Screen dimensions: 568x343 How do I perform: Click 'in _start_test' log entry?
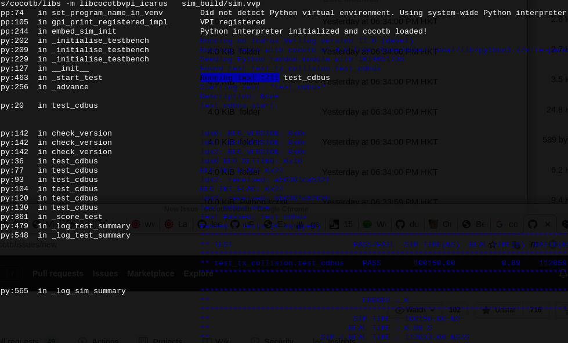pos(70,78)
